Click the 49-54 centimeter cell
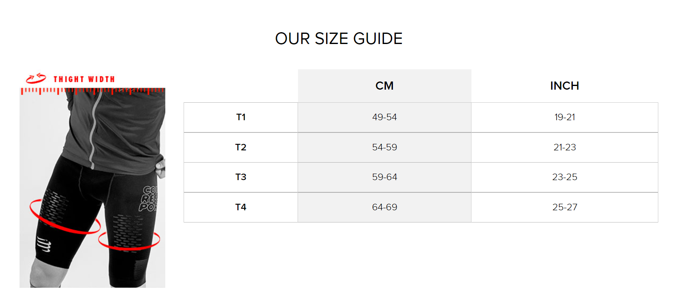Screen dimensions: 686x293 (384, 117)
